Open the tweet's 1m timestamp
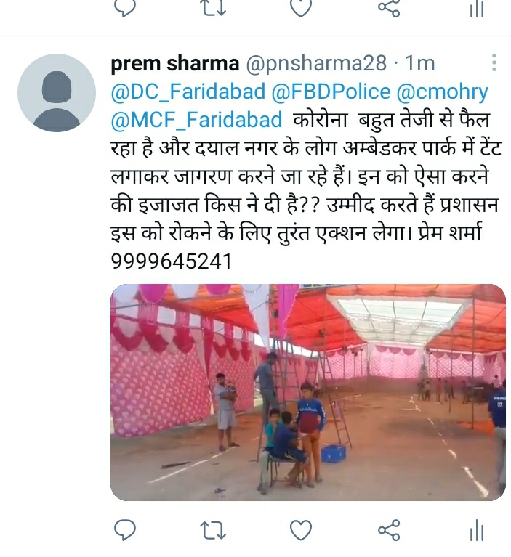This screenshot has width=511, height=557. (x=419, y=64)
